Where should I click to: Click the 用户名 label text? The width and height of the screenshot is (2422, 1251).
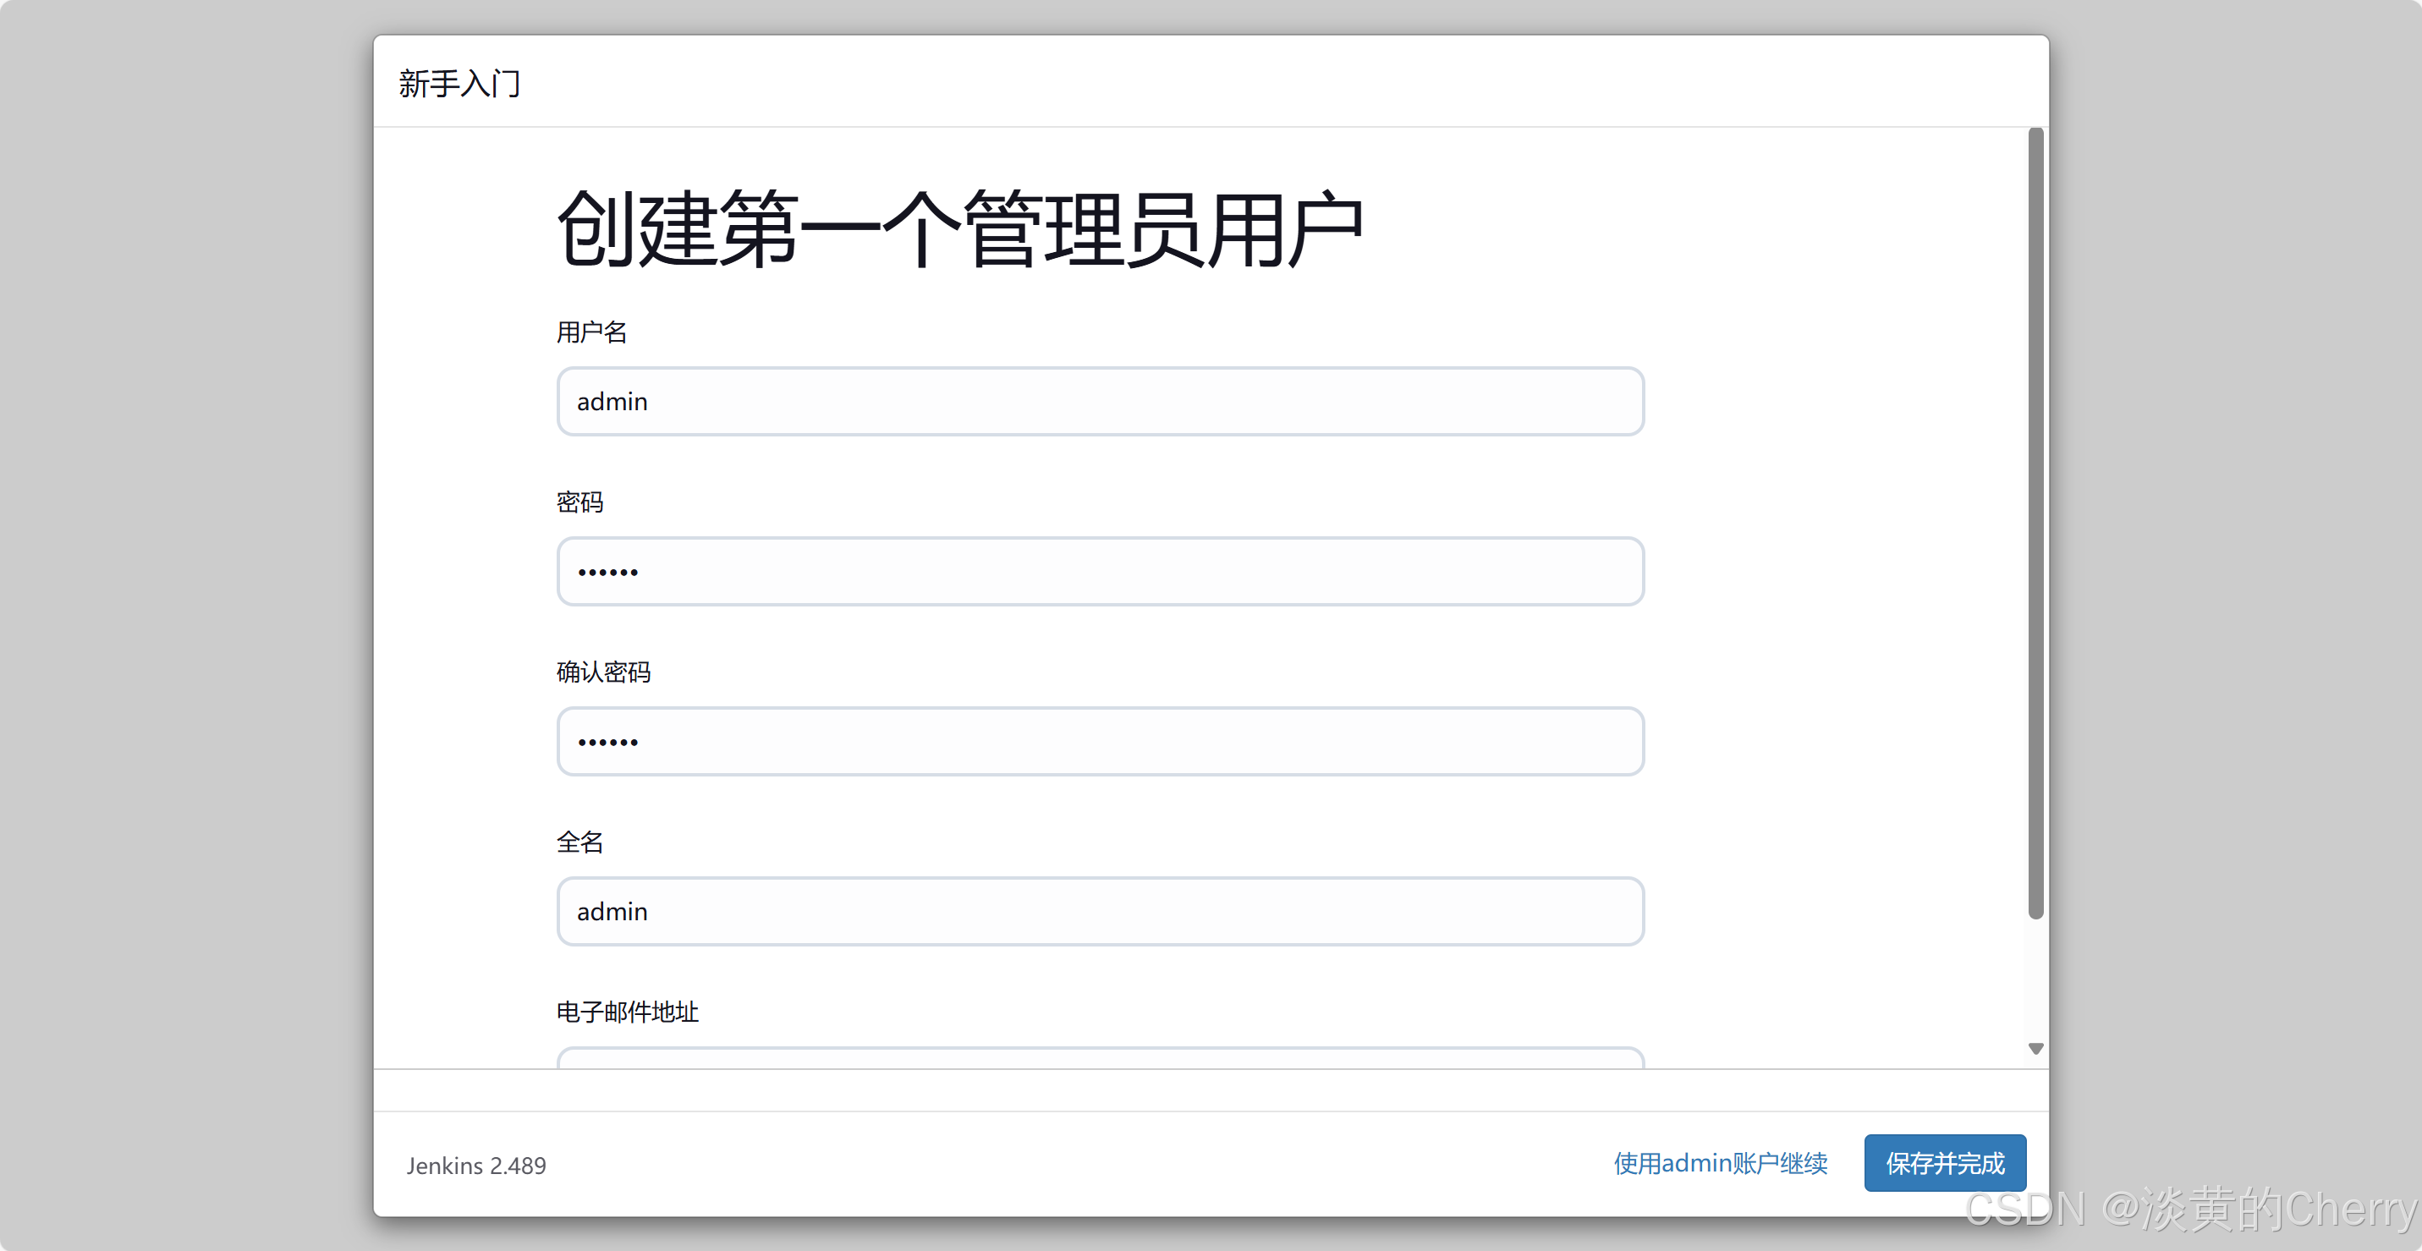click(591, 332)
